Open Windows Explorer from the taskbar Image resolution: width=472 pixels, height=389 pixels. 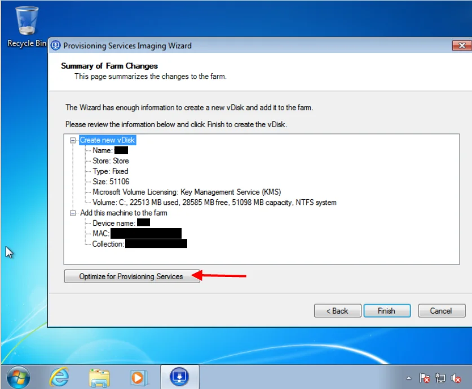99,377
